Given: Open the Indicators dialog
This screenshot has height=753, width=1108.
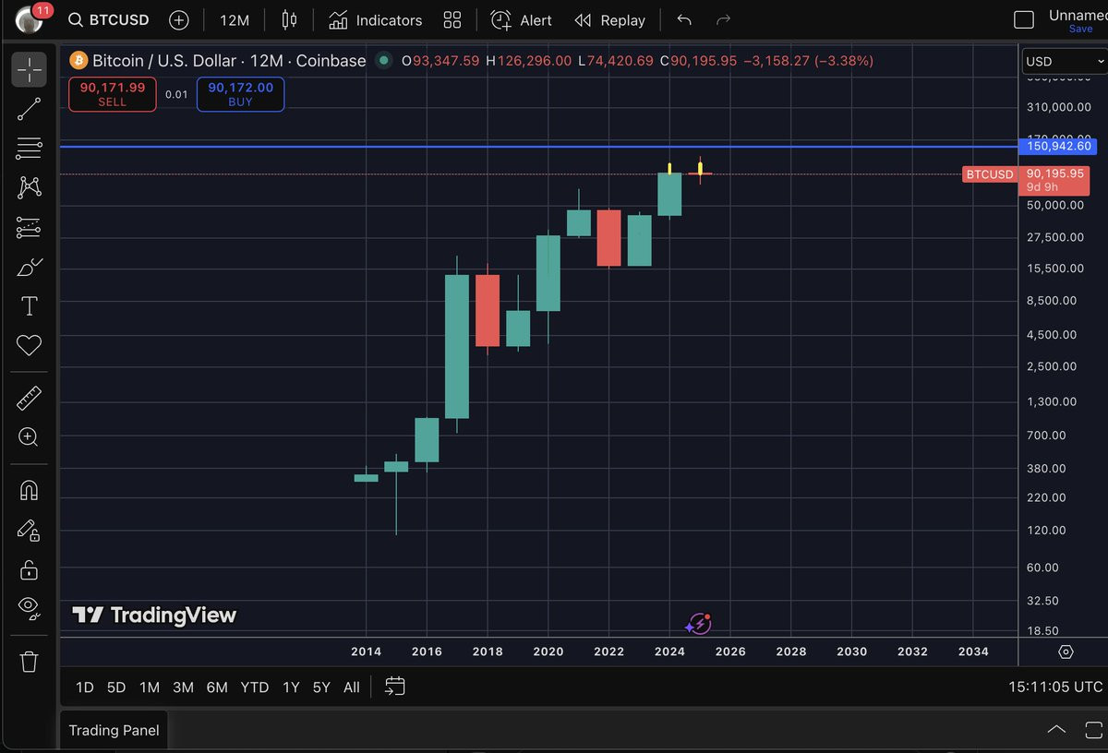Looking at the screenshot, I should pyautogui.click(x=376, y=19).
